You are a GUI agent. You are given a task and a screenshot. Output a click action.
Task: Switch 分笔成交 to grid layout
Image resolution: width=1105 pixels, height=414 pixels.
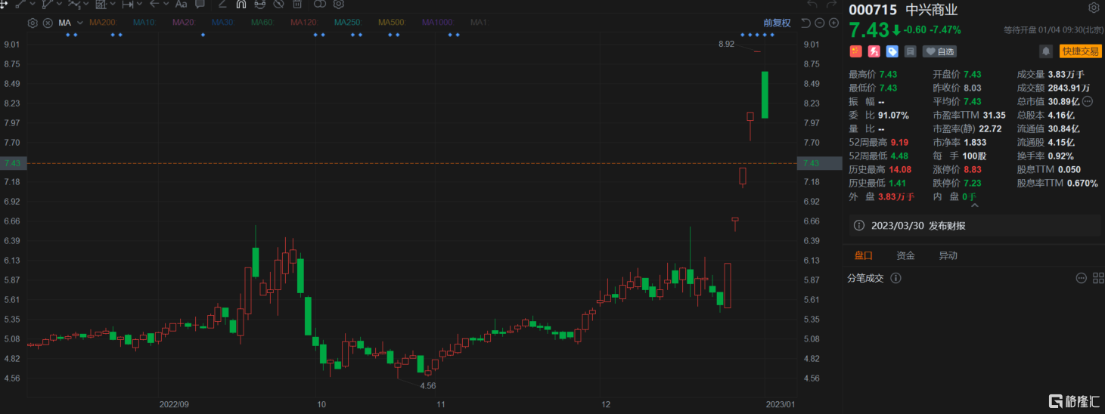(1097, 279)
